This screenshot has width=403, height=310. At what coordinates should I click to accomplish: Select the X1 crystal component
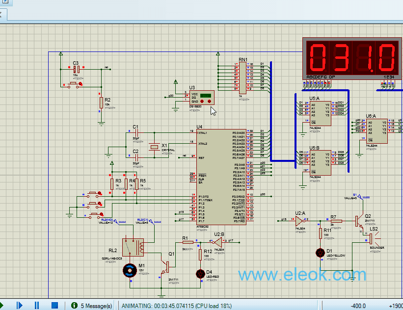pos(154,147)
